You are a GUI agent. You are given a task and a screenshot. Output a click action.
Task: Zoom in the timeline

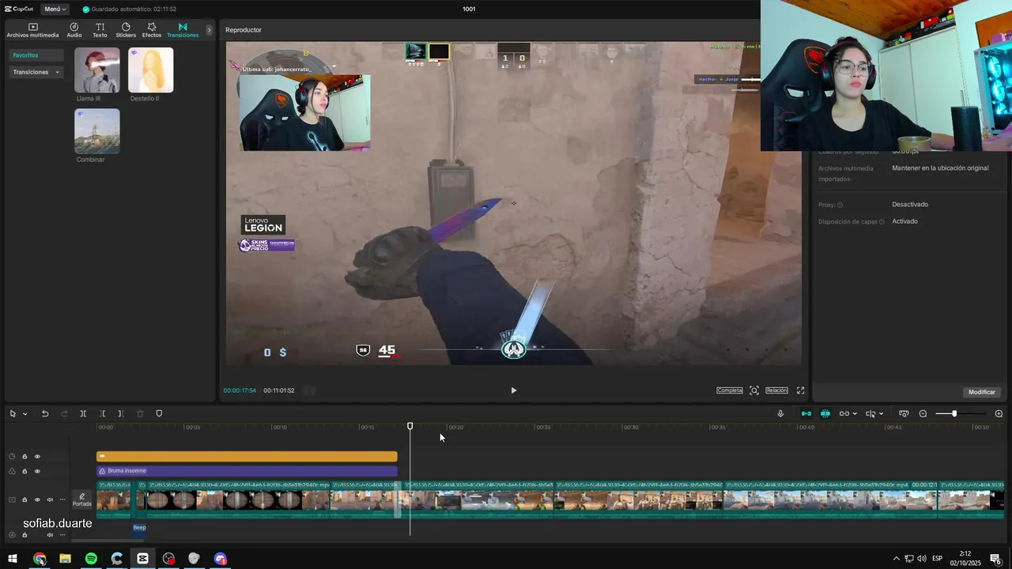[999, 413]
